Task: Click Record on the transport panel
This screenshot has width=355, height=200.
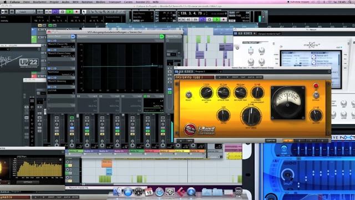Action: (x=224, y=20)
